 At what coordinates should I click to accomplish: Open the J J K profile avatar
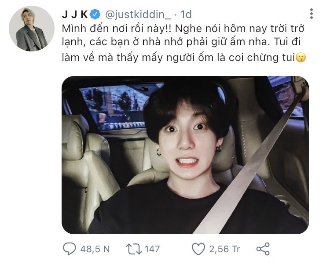click(x=32, y=29)
